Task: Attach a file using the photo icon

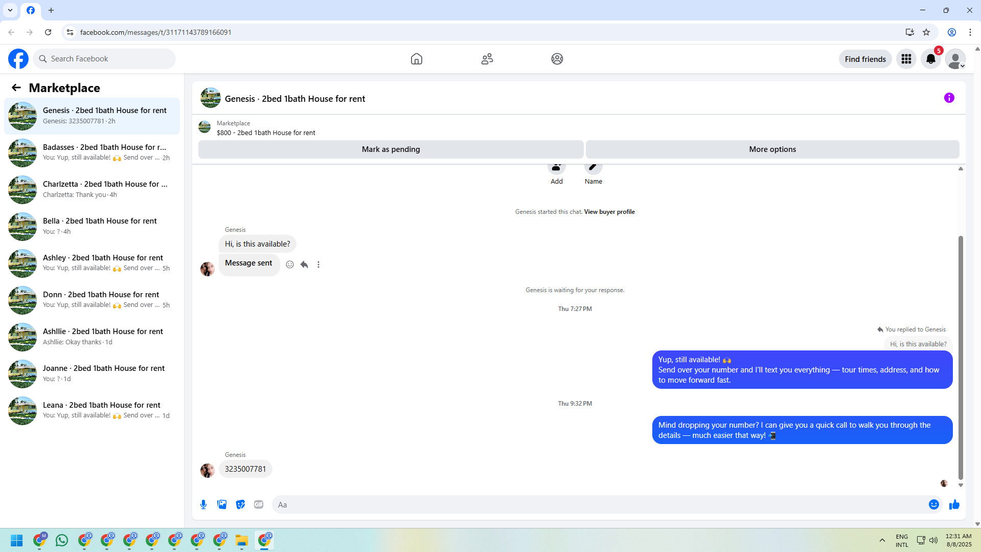Action: point(222,504)
